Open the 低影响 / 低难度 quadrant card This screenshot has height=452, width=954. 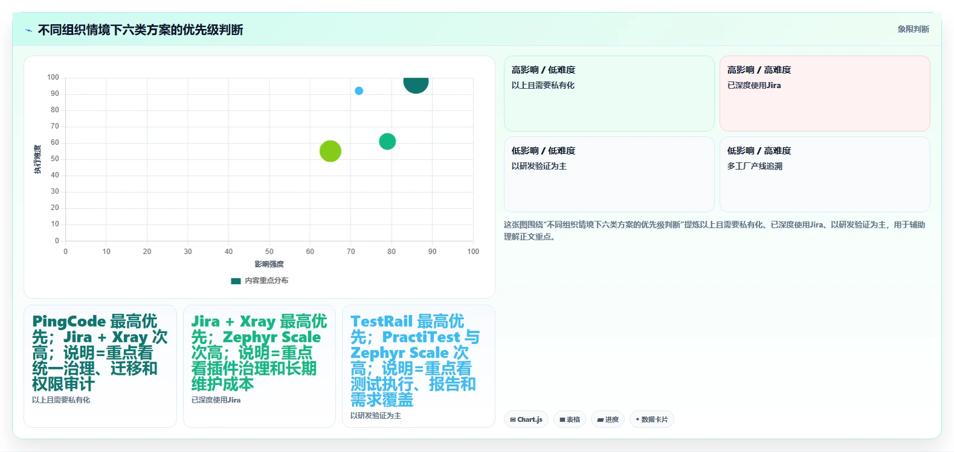[609, 174]
